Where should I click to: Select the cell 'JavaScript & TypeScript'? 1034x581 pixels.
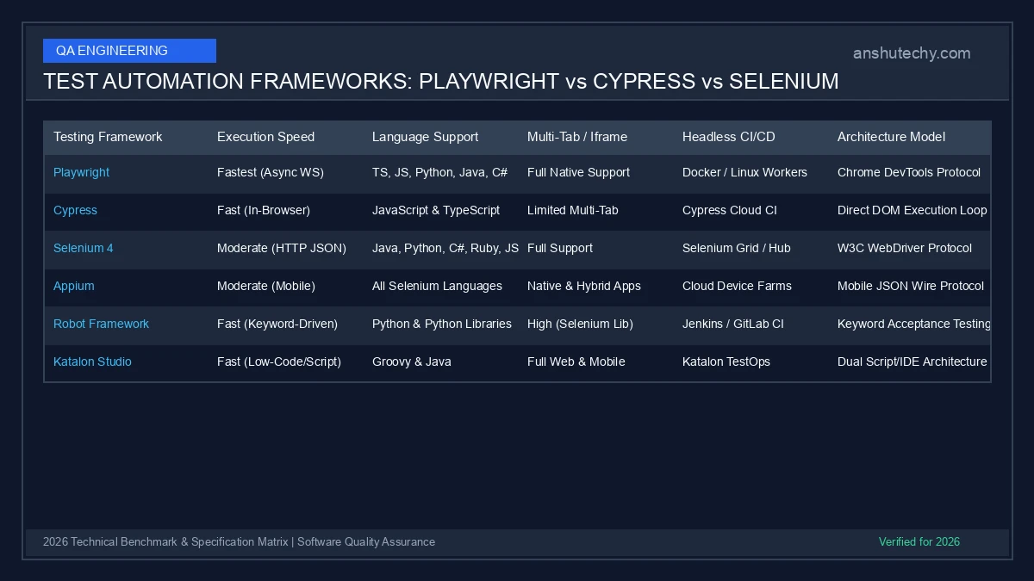pyautogui.click(x=436, y=210)
